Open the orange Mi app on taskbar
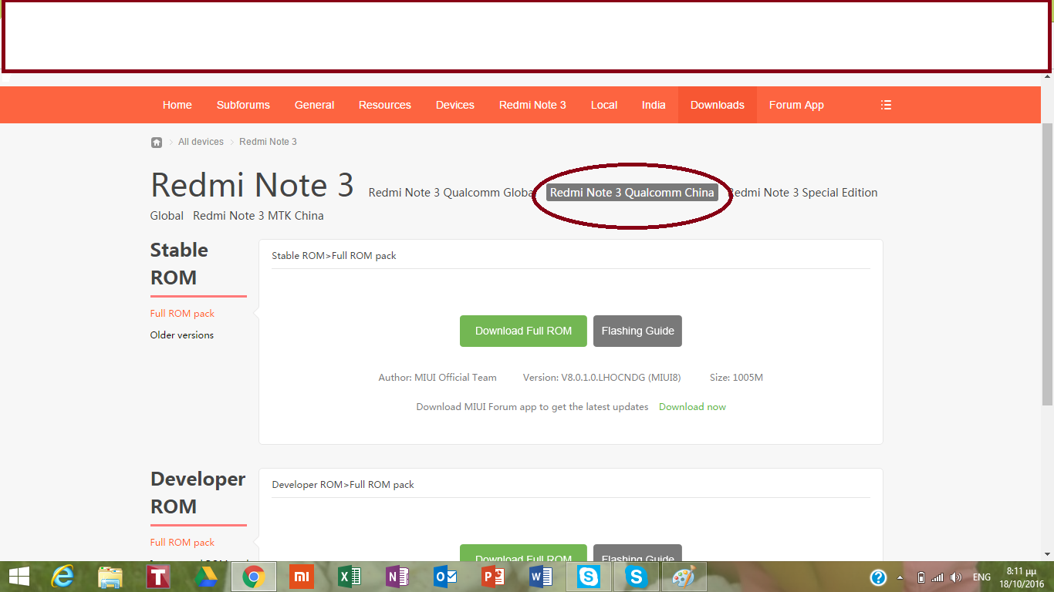The image size is (1054, 592). pyautogui.click(x=302, y=577)
